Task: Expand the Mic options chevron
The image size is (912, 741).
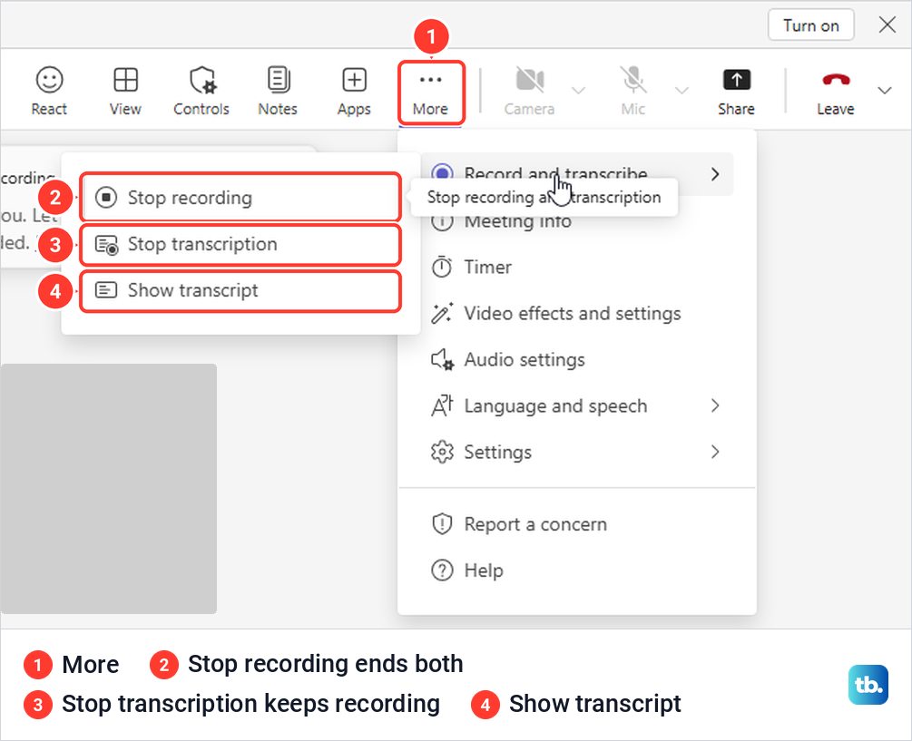Action: (682, 90)
